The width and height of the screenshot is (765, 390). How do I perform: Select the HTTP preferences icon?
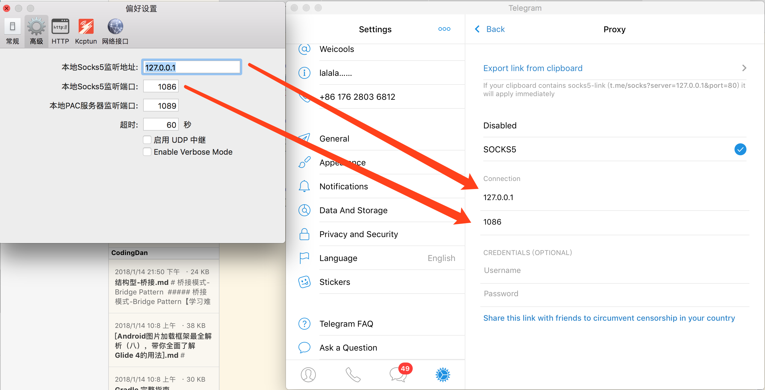[x=60, y=27]
